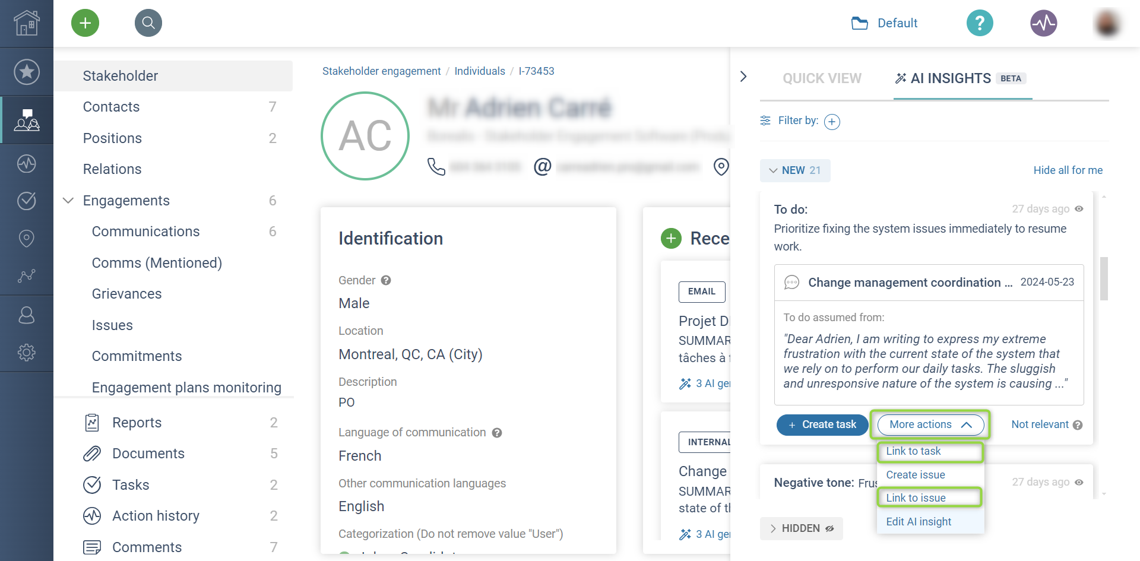Open the purple activity pulse icon
Screen dimensions: 1140x561
(1043, 23)
